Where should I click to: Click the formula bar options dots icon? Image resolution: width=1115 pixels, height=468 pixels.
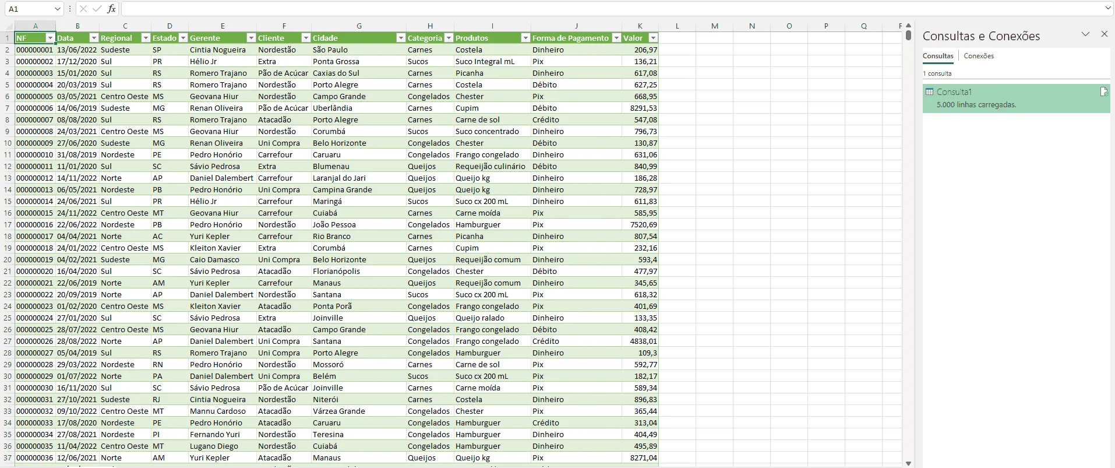click(x=70, y=9)
